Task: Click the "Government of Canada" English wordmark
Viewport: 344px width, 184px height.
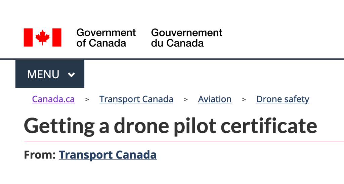Action: [x=106, y=38]
